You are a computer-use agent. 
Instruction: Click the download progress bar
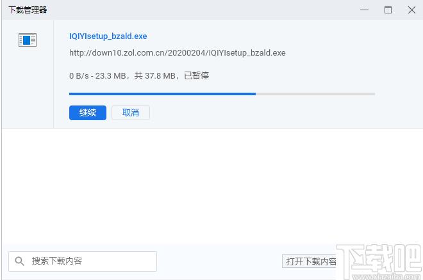pyautogui.click(x=222, y=94)
